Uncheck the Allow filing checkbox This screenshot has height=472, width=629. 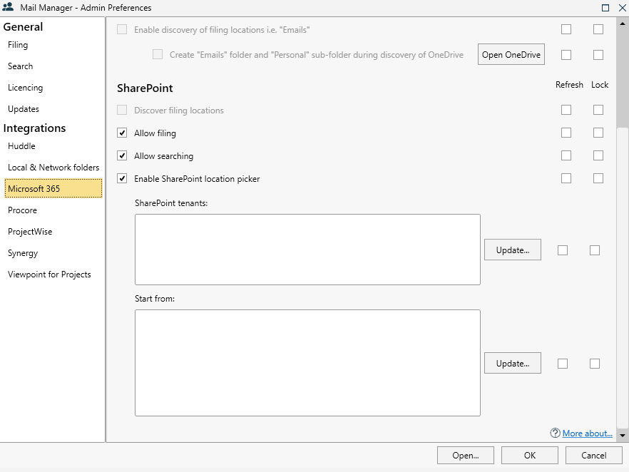coord(122,133)
